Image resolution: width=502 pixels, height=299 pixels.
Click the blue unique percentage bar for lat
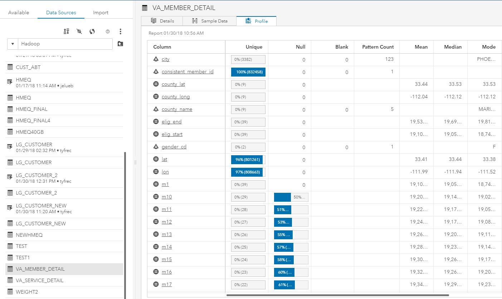(x=248, y=159)
